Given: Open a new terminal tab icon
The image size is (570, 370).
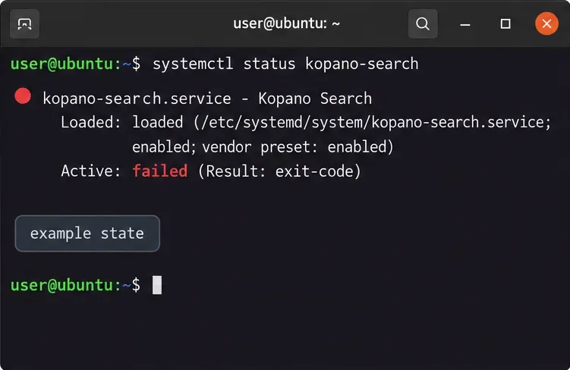Looking at the screenshot, I should pyautogui.click(x=25, y=24).
